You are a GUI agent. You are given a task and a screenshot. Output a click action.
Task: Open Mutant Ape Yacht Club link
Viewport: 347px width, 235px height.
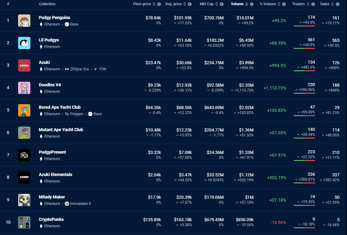[61, 130]
